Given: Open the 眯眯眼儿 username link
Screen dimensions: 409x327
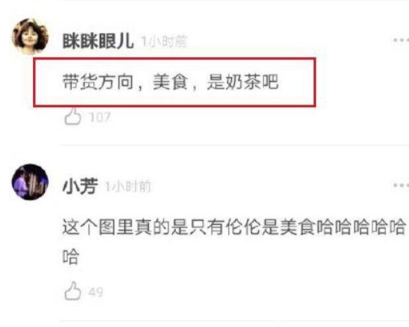Looking at the screenshot, I should [x=98, y=41].
